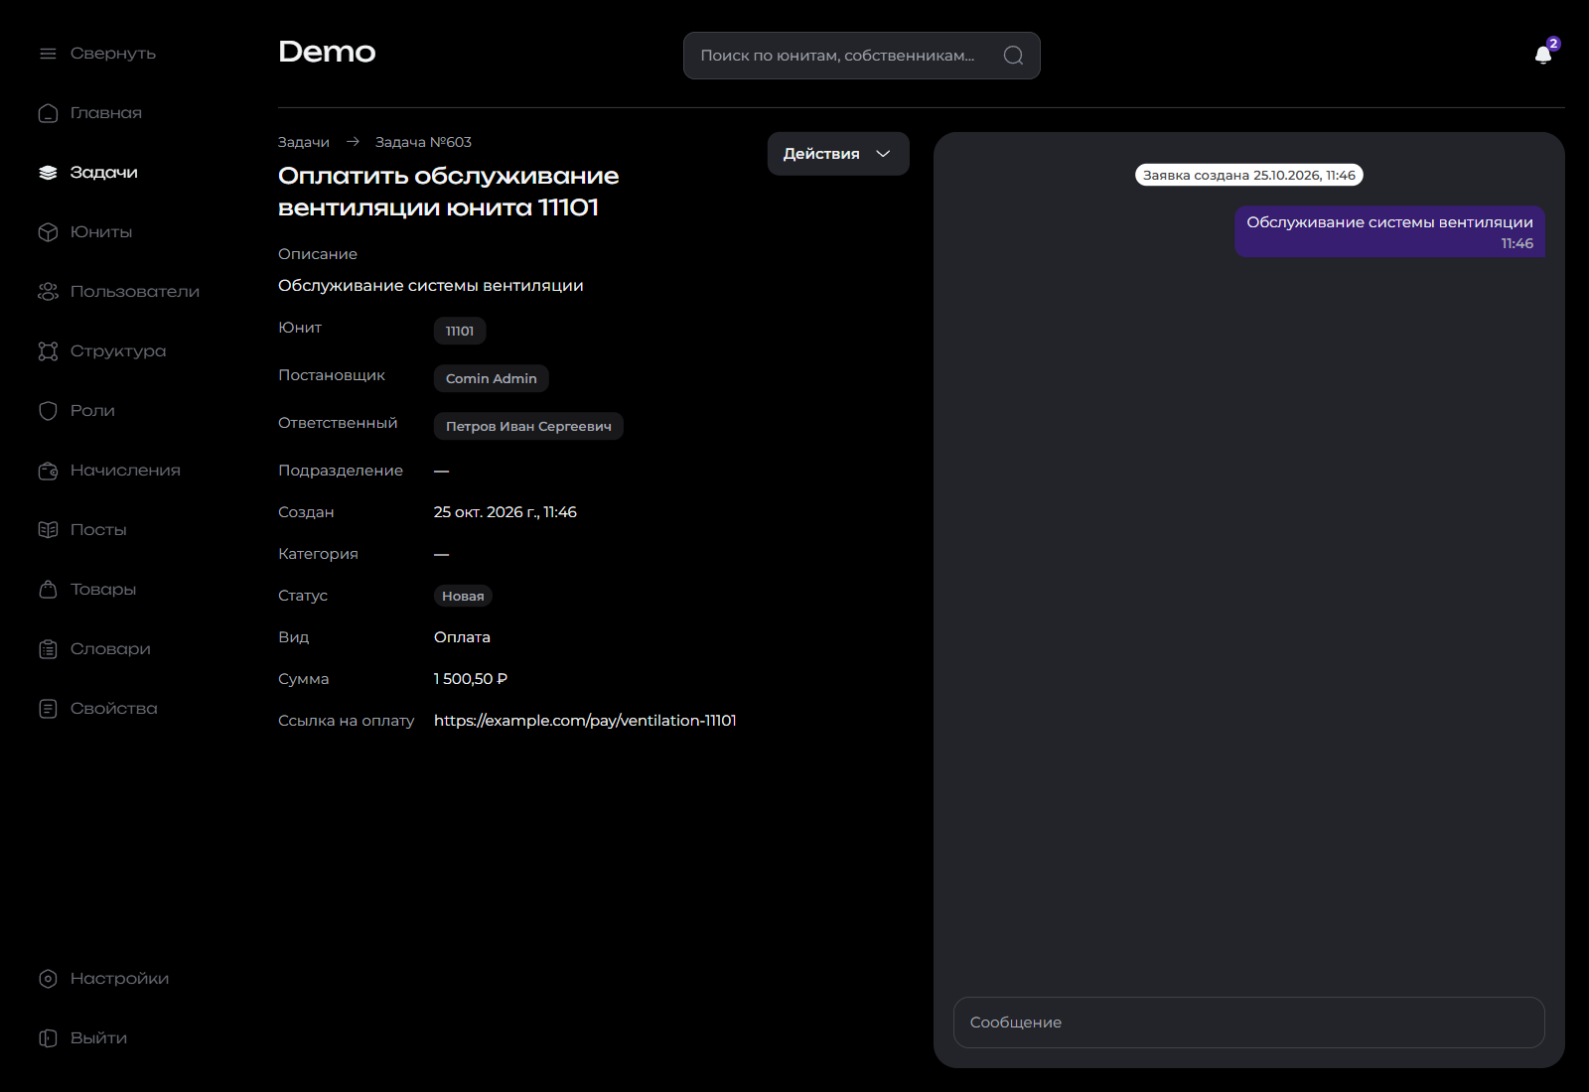Click the Товары shopping bag icon
Image resolution: width=1589 pixels, height=1092 pixels.
tap(48, 590)
